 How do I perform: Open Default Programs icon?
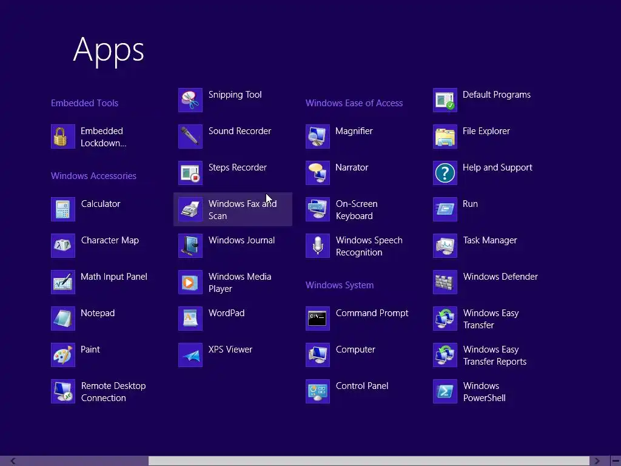click(445, 100)
